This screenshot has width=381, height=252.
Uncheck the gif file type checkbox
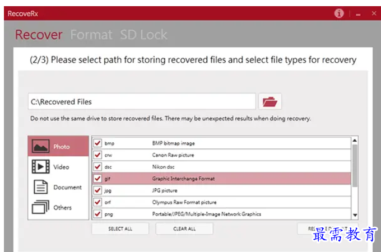click(97, 179)
